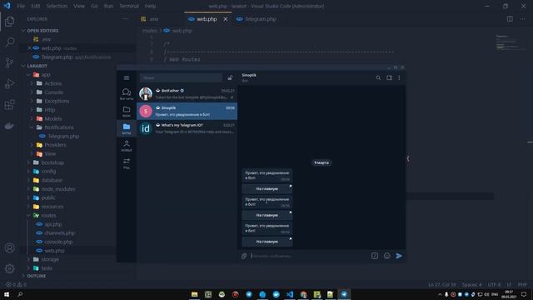Close web.php in Open Editors list
The height and width of the screenshot is (300, 533).
tap(30, 48)
